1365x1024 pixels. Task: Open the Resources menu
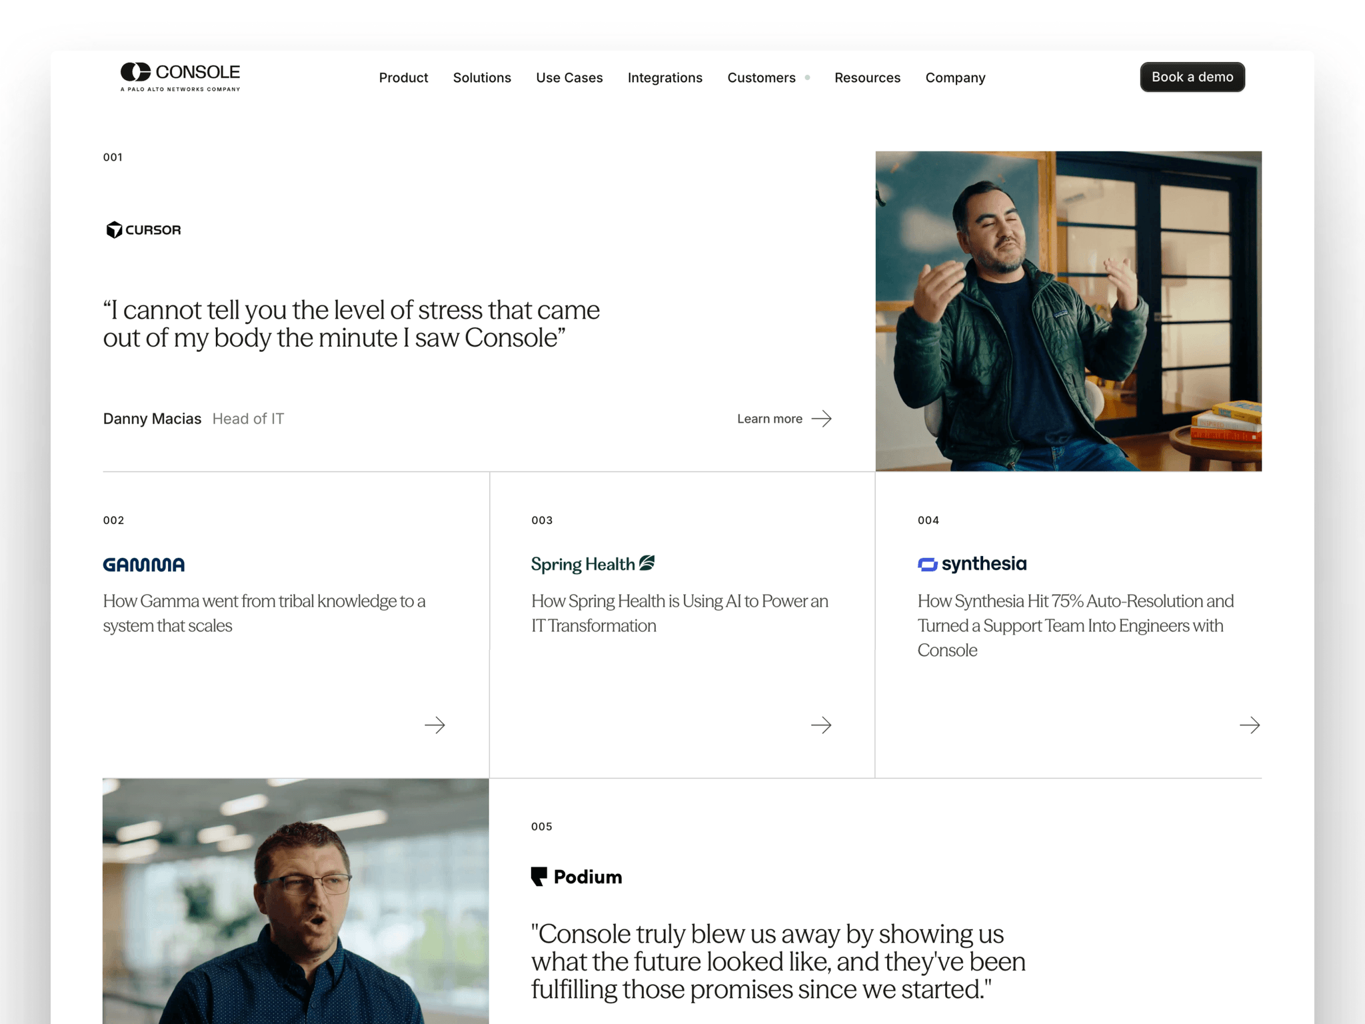pos(867,77)
